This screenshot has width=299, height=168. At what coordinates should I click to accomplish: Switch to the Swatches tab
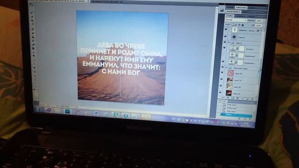pyautogui.click(x=241, y=7)
